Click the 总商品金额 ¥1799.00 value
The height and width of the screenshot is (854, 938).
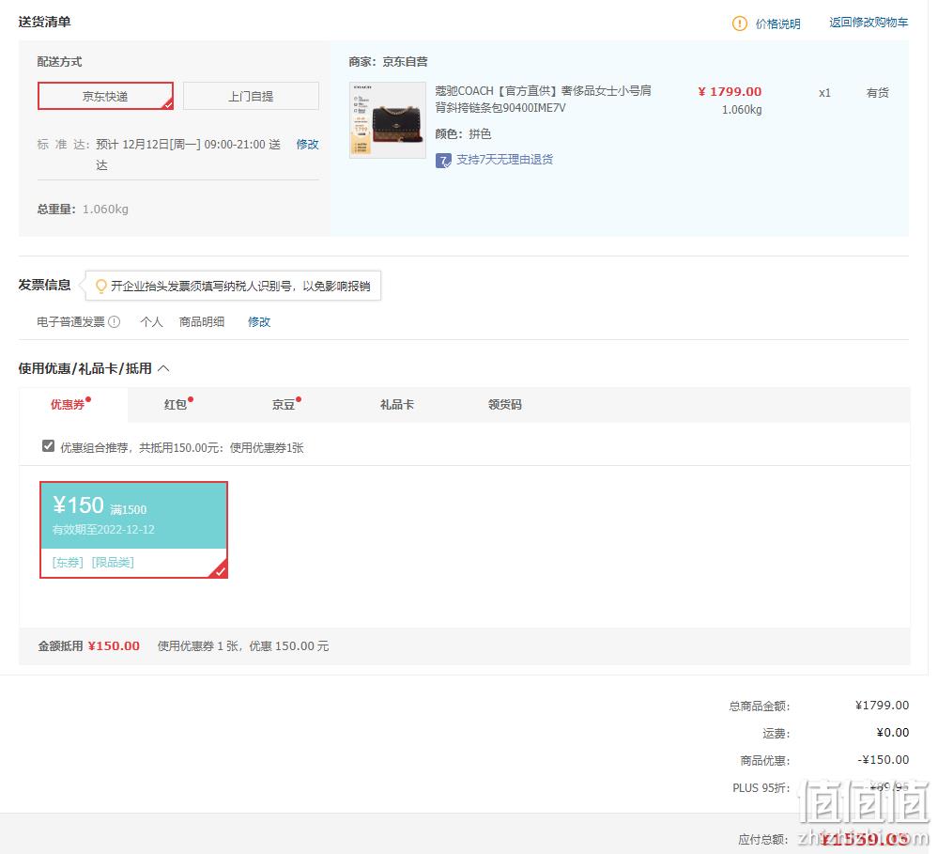[882, 705]
